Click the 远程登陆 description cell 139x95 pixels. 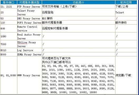point(79,12)
